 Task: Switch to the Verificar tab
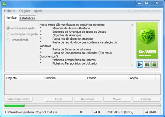click(12, 18)
